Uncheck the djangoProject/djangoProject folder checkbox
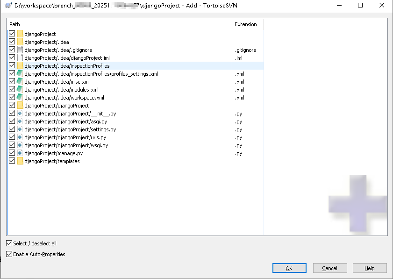This screenshot has width=393, height=279. (12, 105)
